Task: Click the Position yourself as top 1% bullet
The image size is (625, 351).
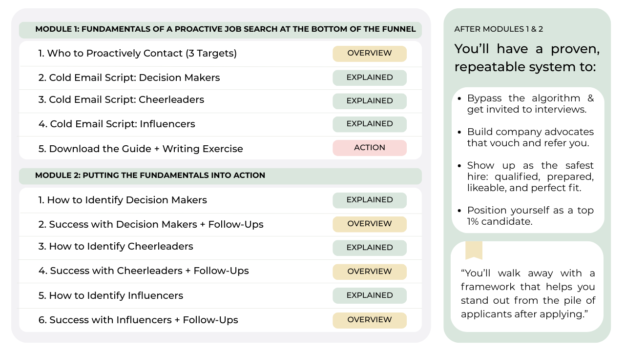Action: (530, 215)
